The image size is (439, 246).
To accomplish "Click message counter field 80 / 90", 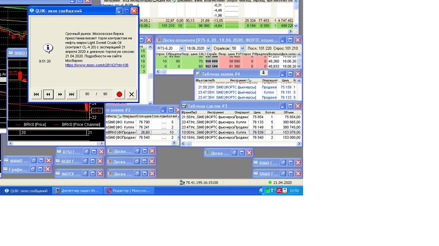I will point(96,94).
